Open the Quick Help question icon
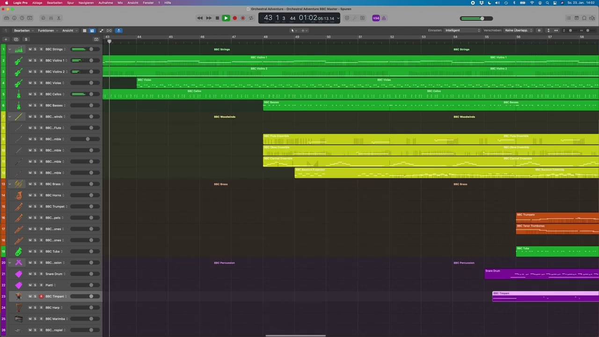 22,18
